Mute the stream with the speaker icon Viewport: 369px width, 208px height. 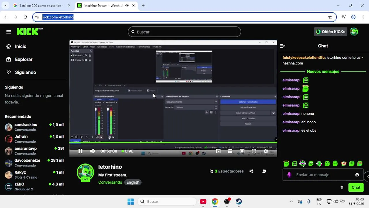[x=92, y=151]
